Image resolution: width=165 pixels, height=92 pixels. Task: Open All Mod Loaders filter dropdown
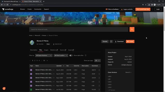[61, 55]
